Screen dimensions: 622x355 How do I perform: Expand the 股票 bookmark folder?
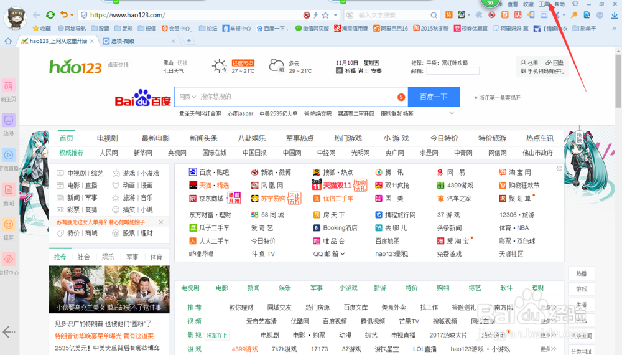tap(100, 28)
